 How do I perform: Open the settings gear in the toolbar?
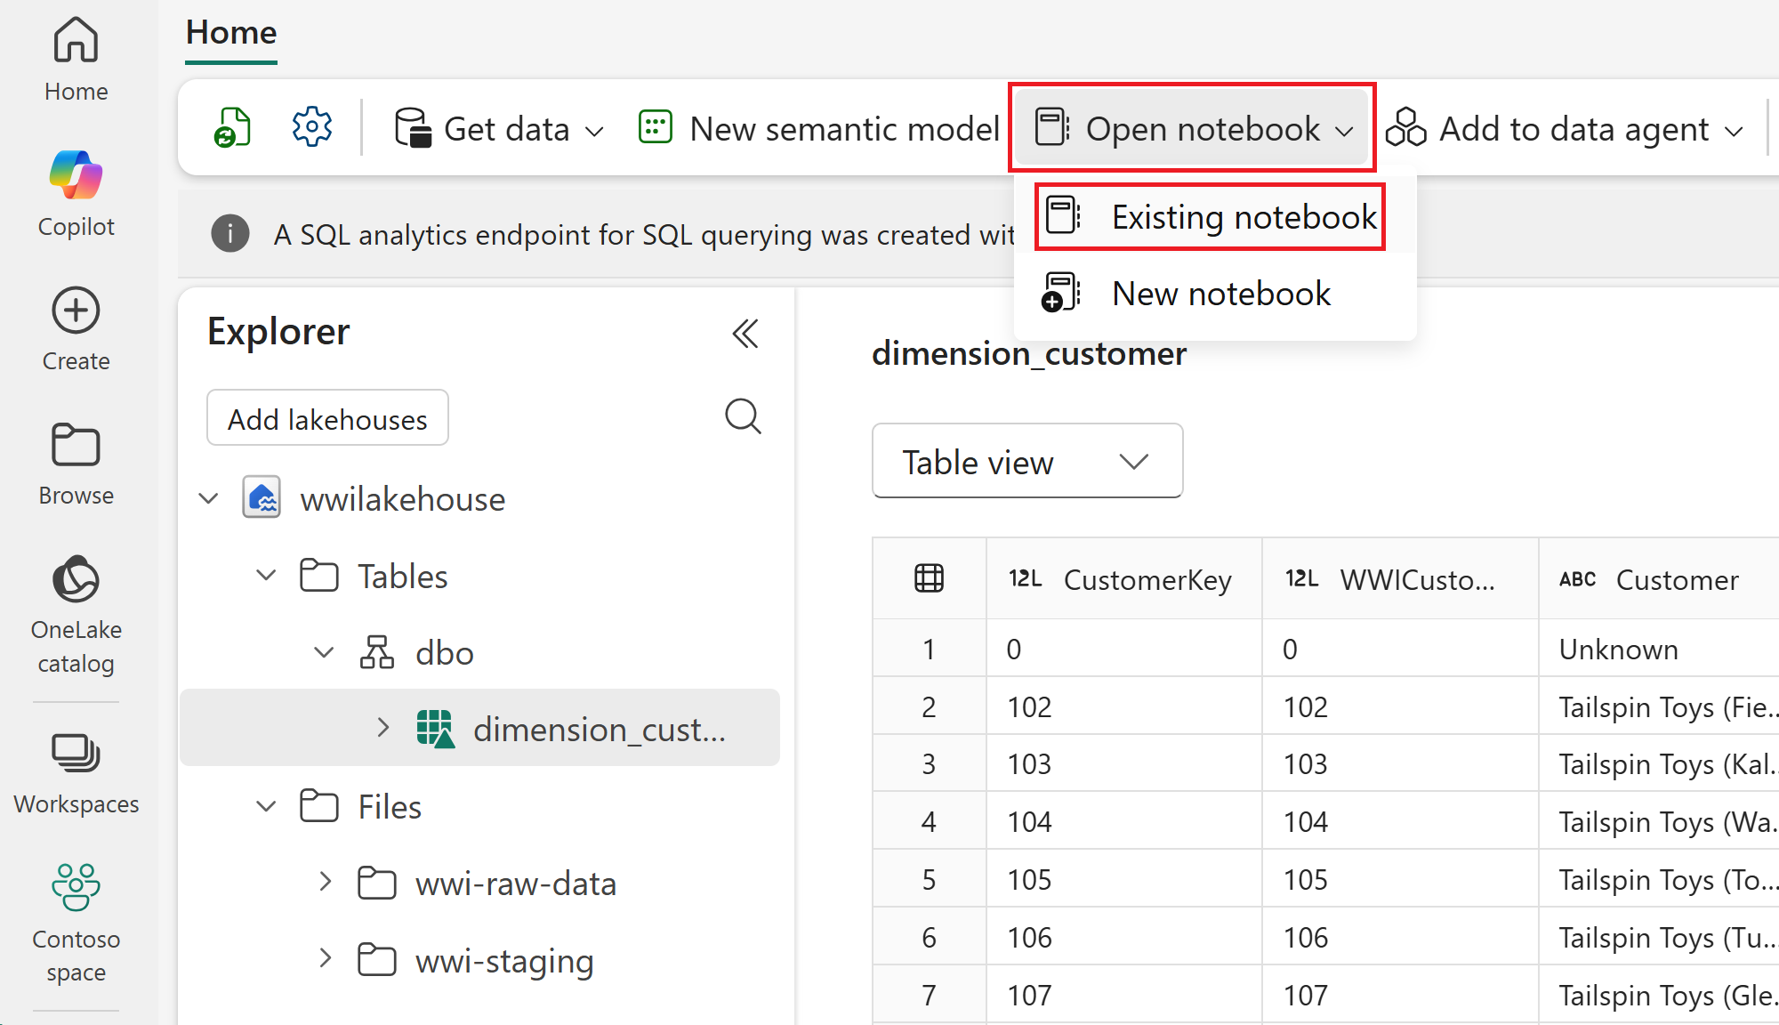tap(311, 128)
